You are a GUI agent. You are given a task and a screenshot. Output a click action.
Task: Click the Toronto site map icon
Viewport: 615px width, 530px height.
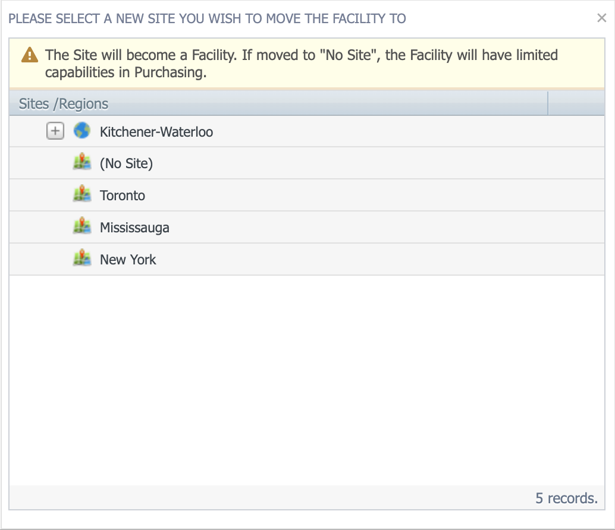[81, 195]
